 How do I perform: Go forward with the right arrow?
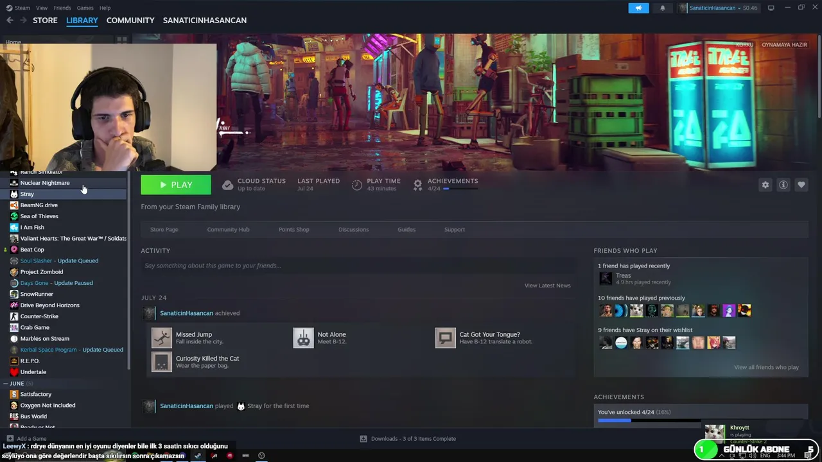point(23,21)
